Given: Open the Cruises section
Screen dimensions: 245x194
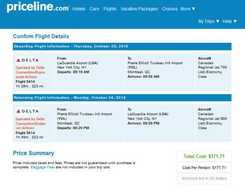Looking at the screenshot, I should pyautogui.click(x=170, y=9).
